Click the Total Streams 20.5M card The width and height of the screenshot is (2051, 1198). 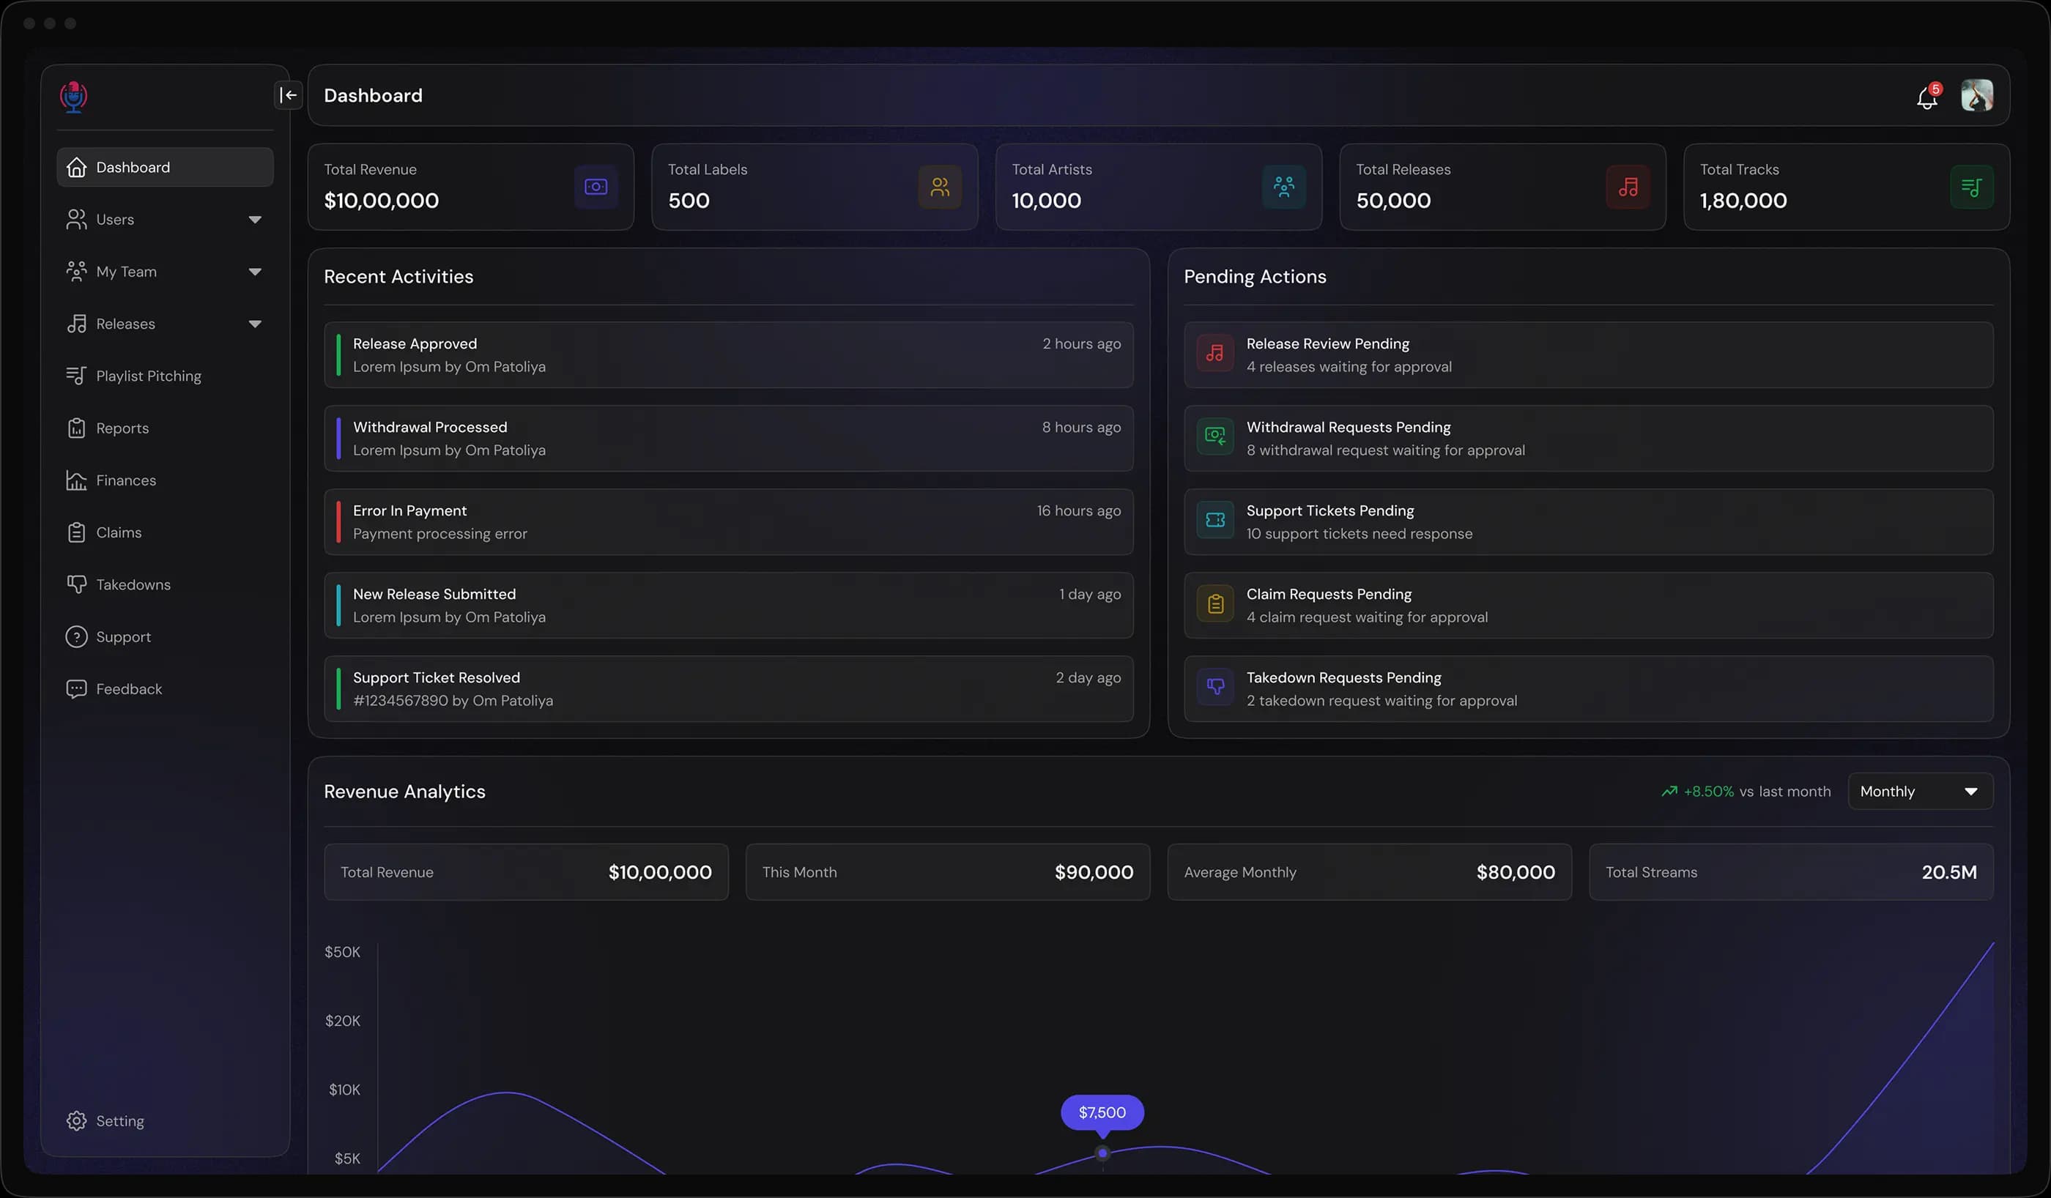click(1792, 871)
